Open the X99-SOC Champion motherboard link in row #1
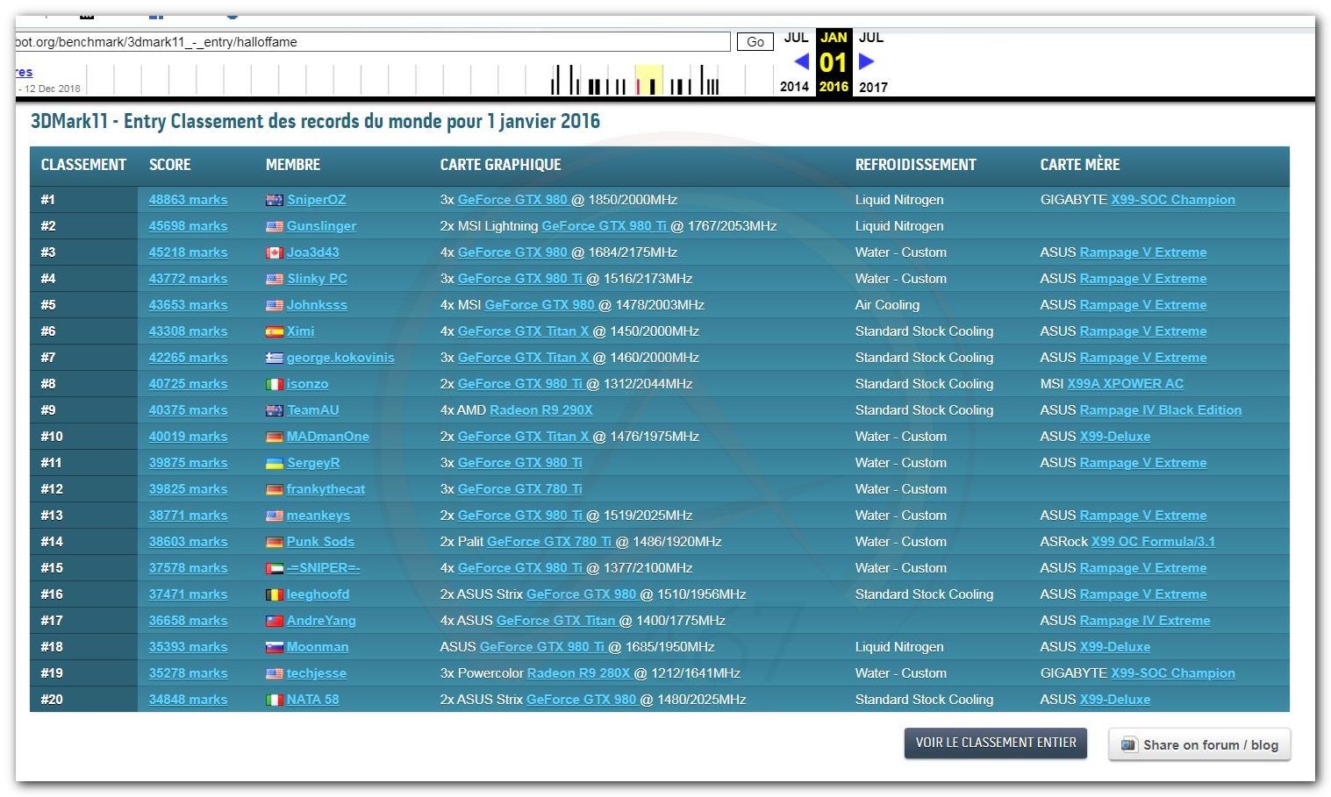Screen dimensions: 1331x797 [1172, 200]
